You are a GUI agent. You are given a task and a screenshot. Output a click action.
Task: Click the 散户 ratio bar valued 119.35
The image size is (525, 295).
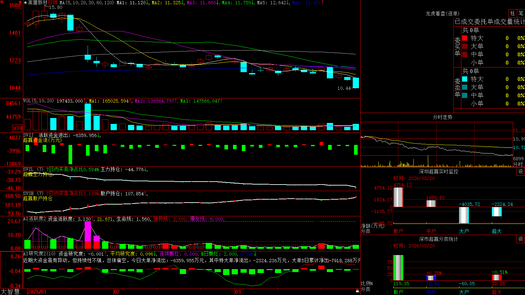click(398, 268)
